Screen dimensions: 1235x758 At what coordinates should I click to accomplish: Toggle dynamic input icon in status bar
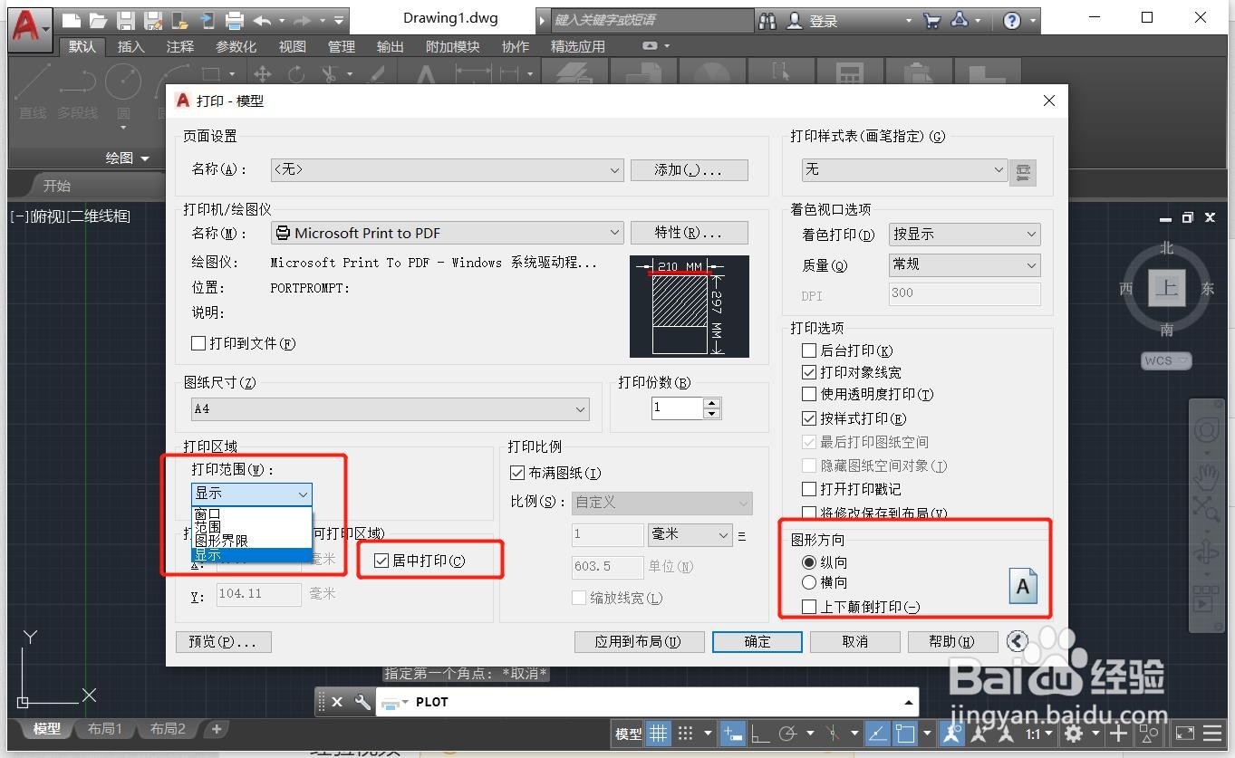[734, 733]
